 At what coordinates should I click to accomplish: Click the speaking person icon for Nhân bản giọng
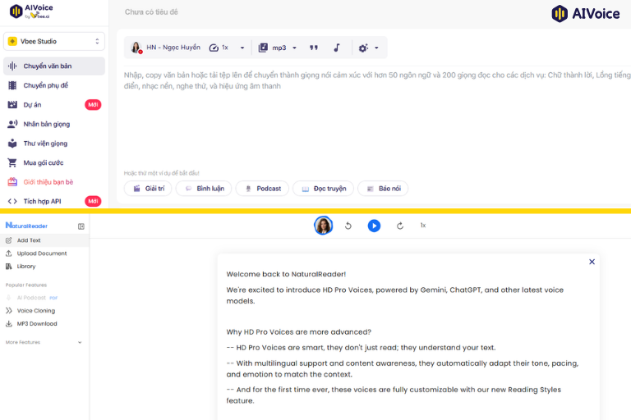pos(12,124)
